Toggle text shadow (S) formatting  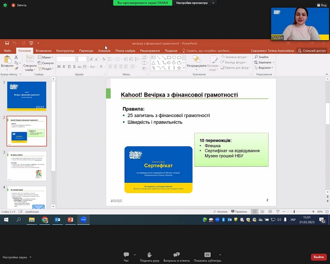pos(74,67)
